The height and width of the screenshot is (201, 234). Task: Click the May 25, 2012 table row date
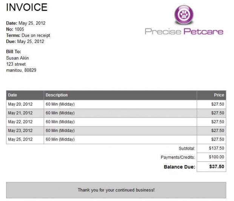25,140
